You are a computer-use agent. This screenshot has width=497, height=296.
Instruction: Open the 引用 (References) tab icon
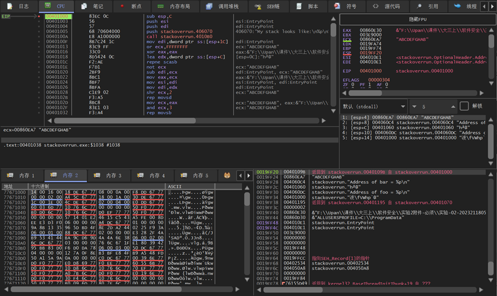pyautogui.click(x=419, y=6)
